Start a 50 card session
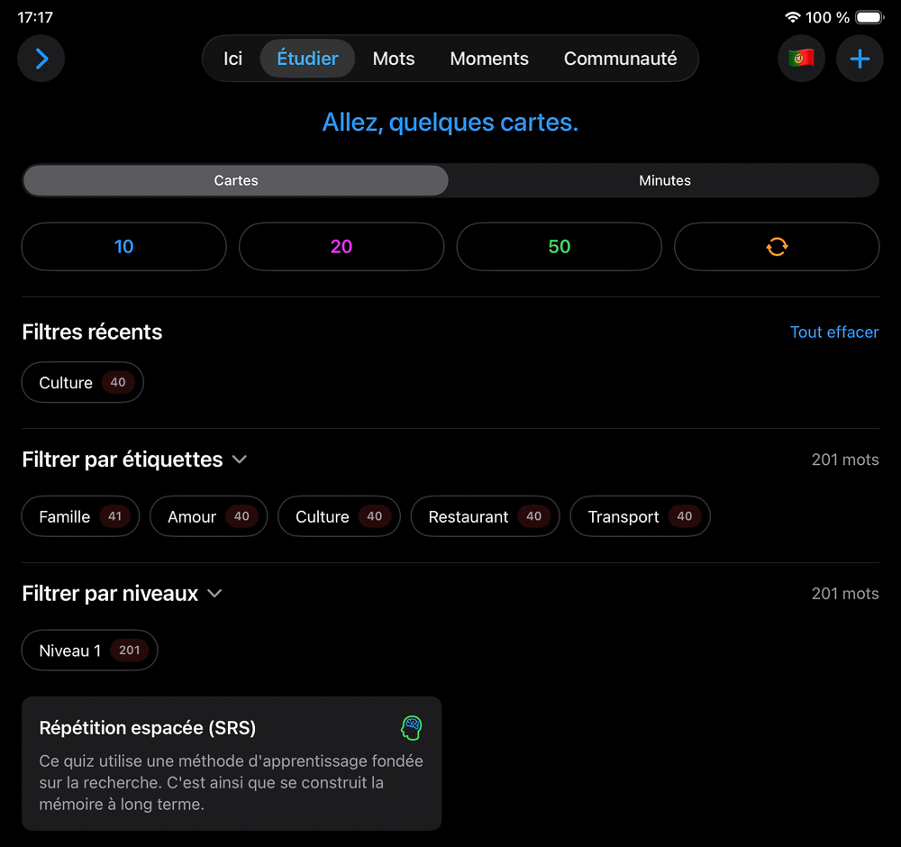 559,247
